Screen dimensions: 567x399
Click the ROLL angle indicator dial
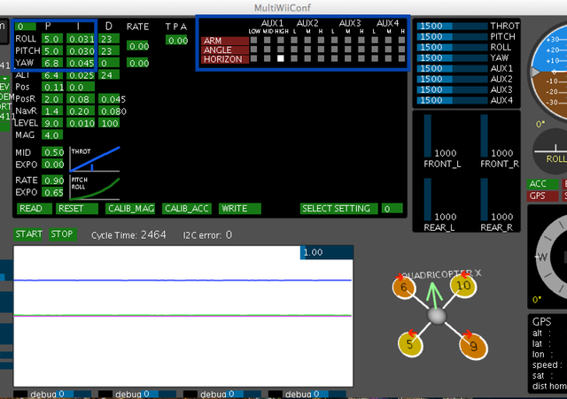point(551,151)
